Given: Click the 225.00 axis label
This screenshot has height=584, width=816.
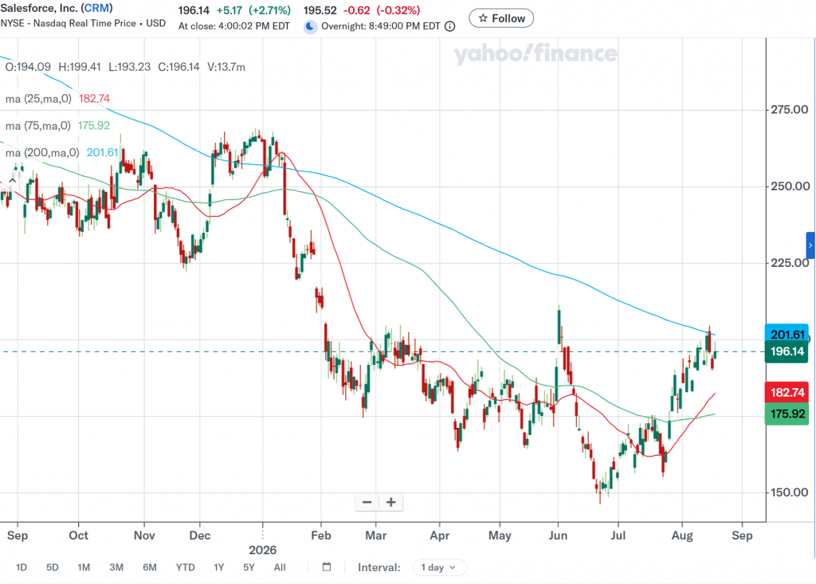Looking at the screenshot, I should pos(790,262).
